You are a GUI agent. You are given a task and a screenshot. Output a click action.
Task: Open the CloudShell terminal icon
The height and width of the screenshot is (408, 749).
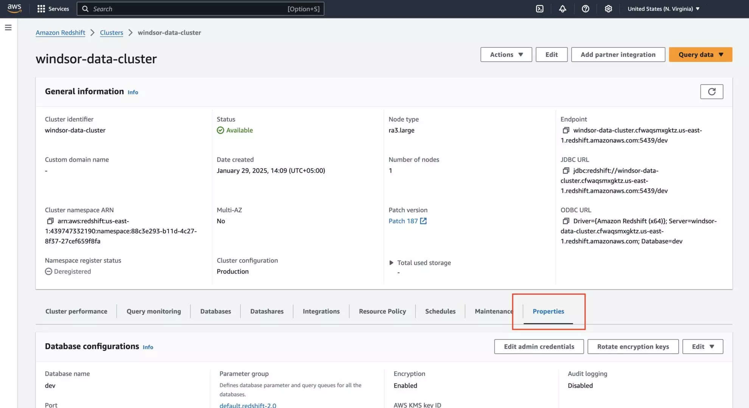tap(539, 9)
